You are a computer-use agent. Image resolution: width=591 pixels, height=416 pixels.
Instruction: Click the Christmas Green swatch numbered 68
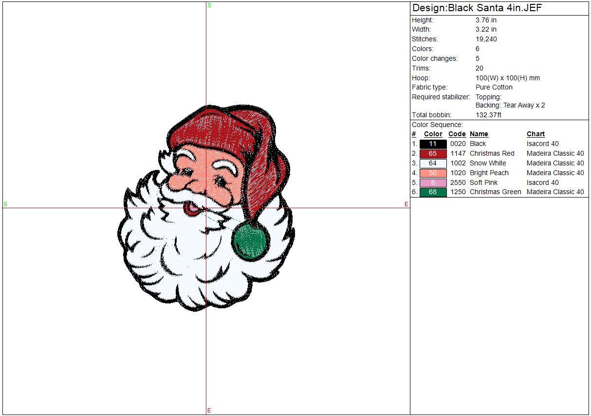point(433,192)
